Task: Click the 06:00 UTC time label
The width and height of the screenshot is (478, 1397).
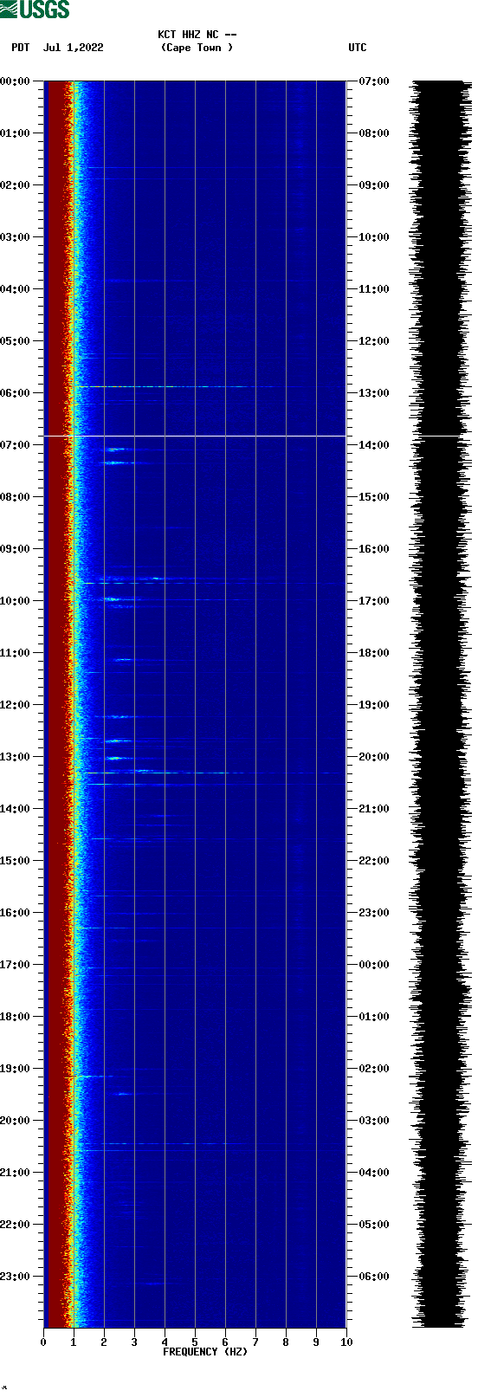Action: 374,1277
